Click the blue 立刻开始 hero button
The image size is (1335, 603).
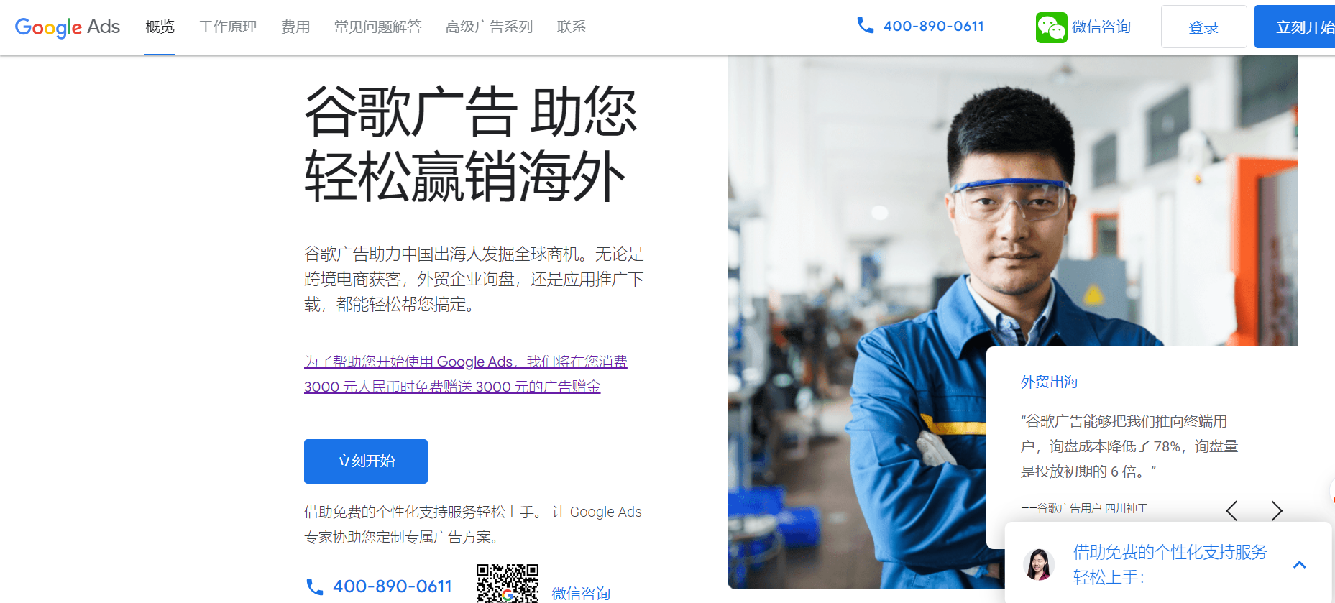[366, 461]
